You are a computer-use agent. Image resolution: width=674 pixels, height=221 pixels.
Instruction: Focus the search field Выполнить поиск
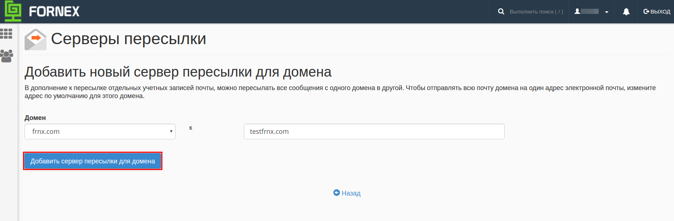pyautogui.click(x=536, y=12)
